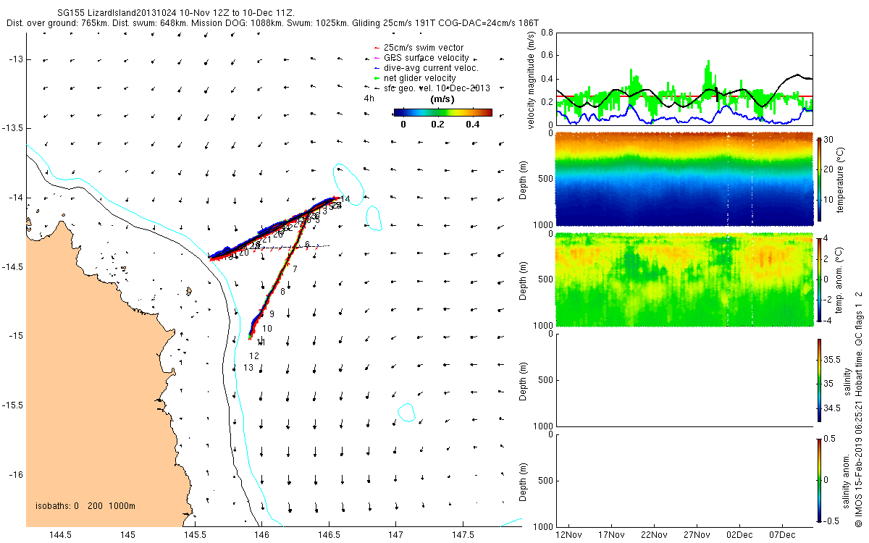The width and height of the screenshot is (869, 543).
Task: Click latitude tick '-14.5' on map axis
Action: coord(13,267)
